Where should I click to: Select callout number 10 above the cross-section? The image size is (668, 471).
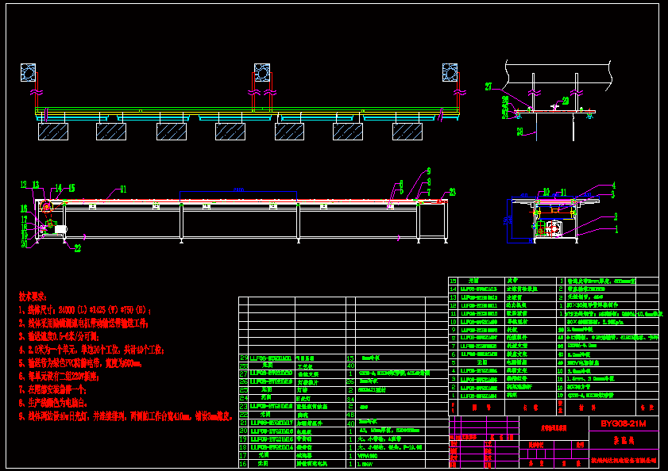tap(546, 193)
